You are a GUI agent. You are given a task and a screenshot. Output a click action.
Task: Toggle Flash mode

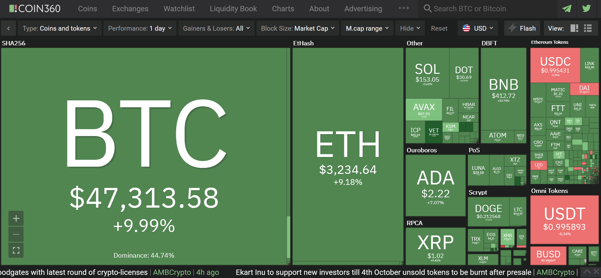pyautogui.click(x=522, y=28)
